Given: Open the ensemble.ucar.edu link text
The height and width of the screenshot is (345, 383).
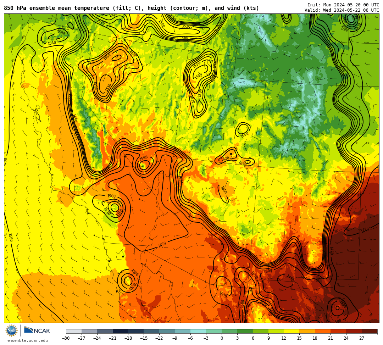Looking at the screenshot, I should (x=28, y=340).
